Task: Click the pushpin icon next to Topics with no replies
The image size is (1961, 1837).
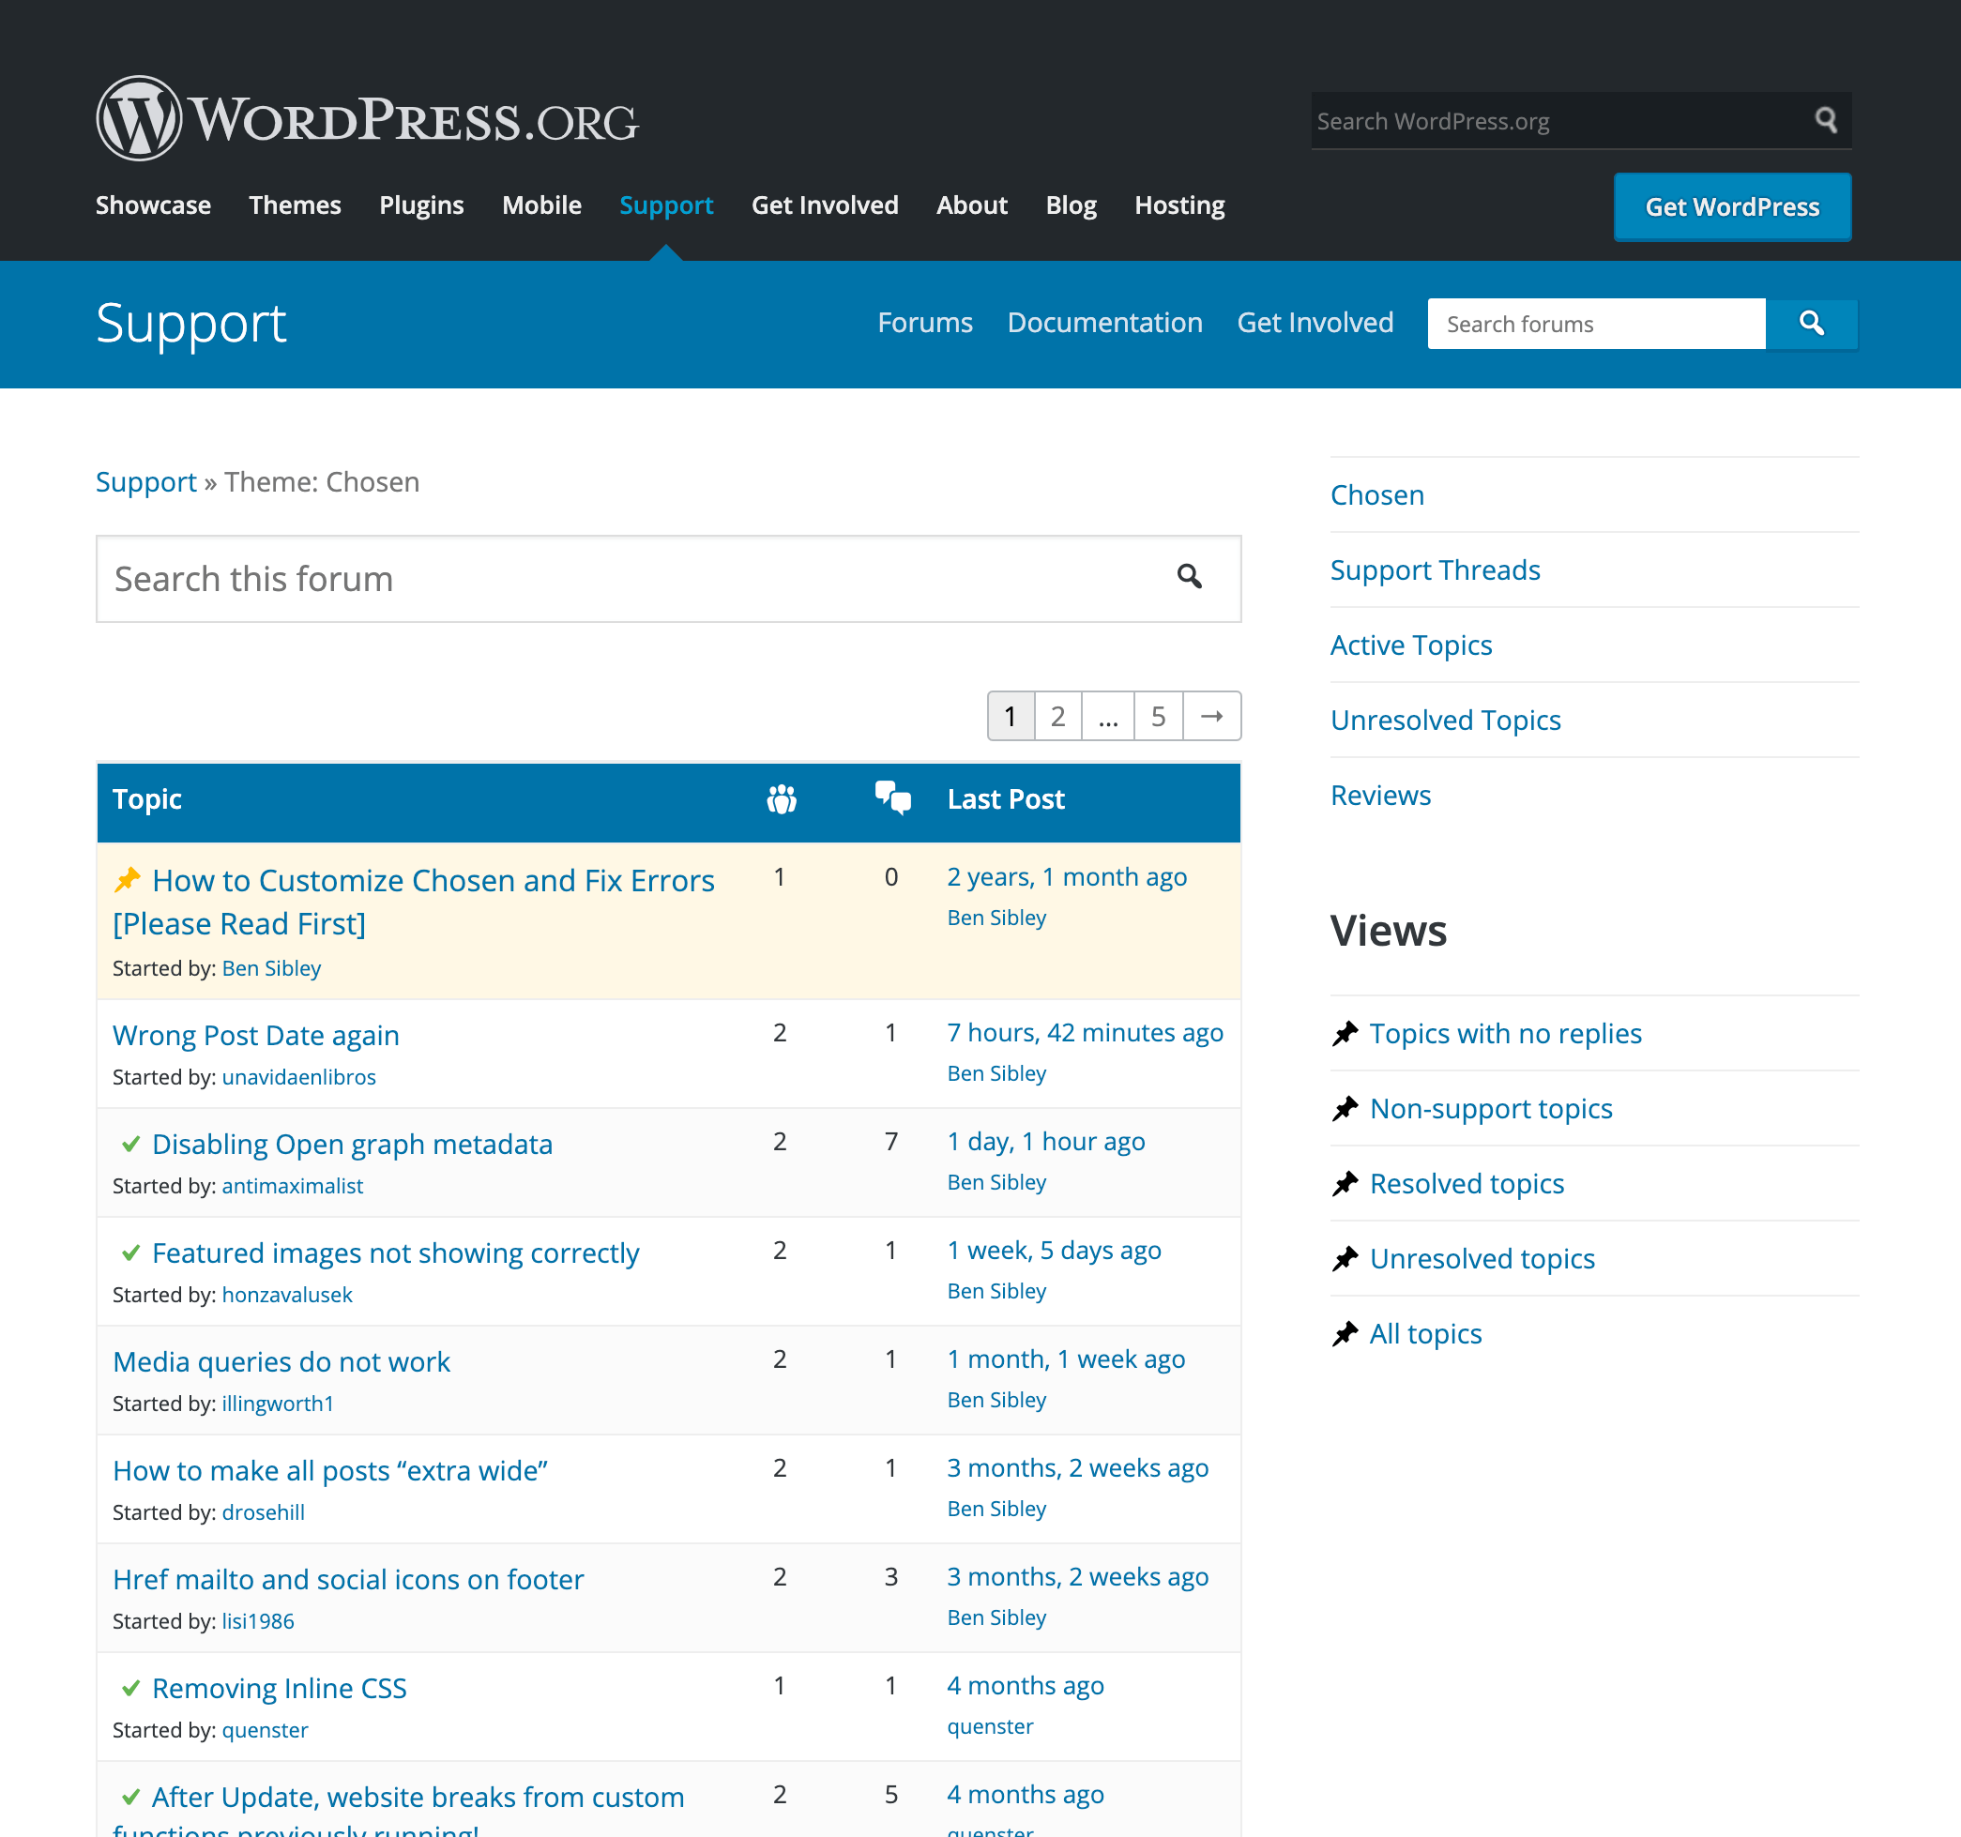Action: 1345,1032
